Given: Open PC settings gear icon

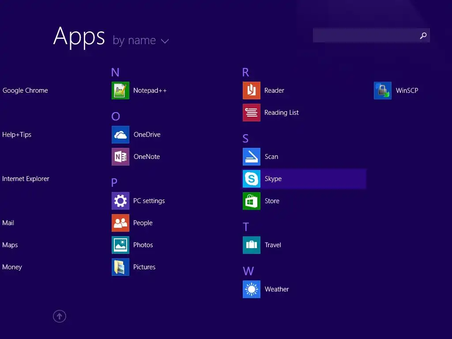Looking at the screenshot, I should [120, 201].
